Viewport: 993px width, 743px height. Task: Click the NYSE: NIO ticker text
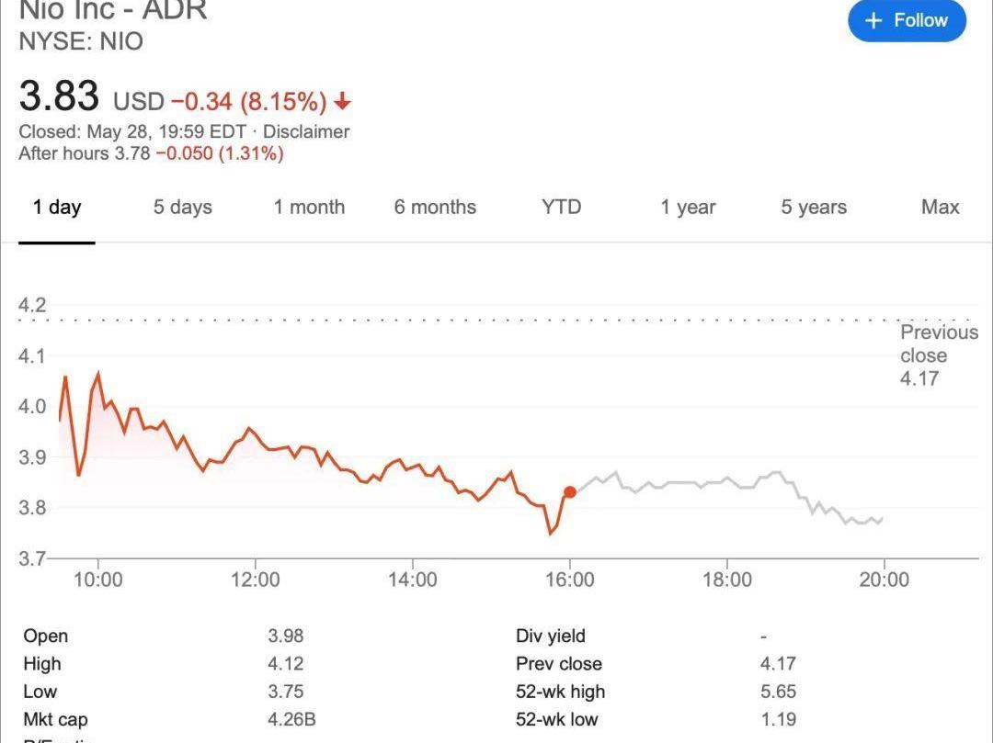point(81,41)
